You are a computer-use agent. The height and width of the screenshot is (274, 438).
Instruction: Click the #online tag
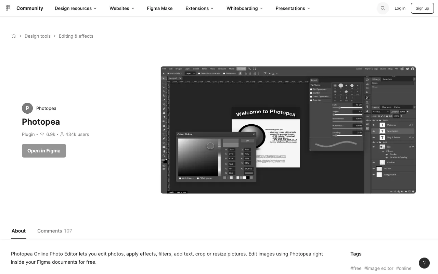404,268
